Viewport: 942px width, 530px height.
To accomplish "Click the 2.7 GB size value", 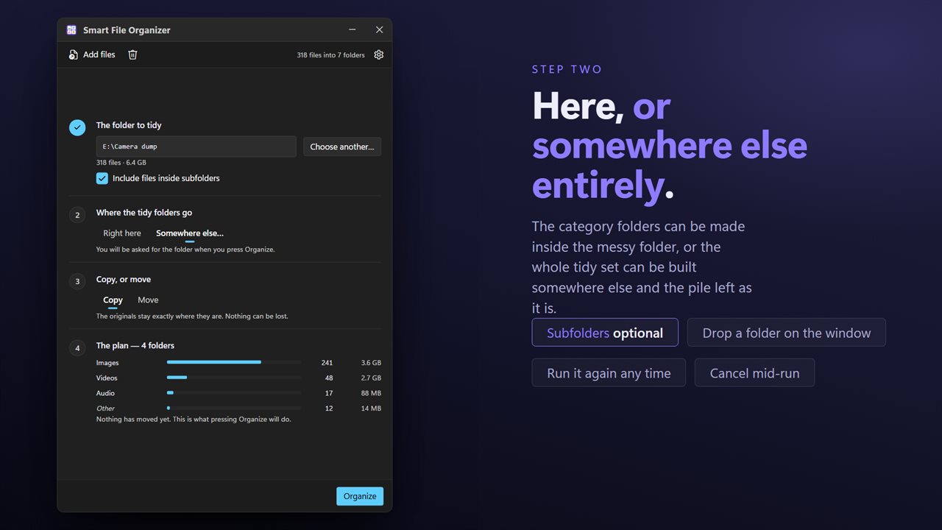I will point(371,378).
